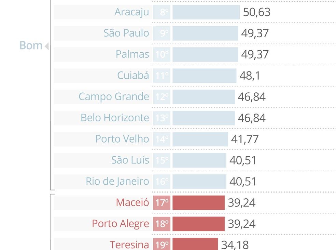This screenshot has width=336, height=250.
Task: Click the Maceió city label
Action: click(x=132, y=202)
